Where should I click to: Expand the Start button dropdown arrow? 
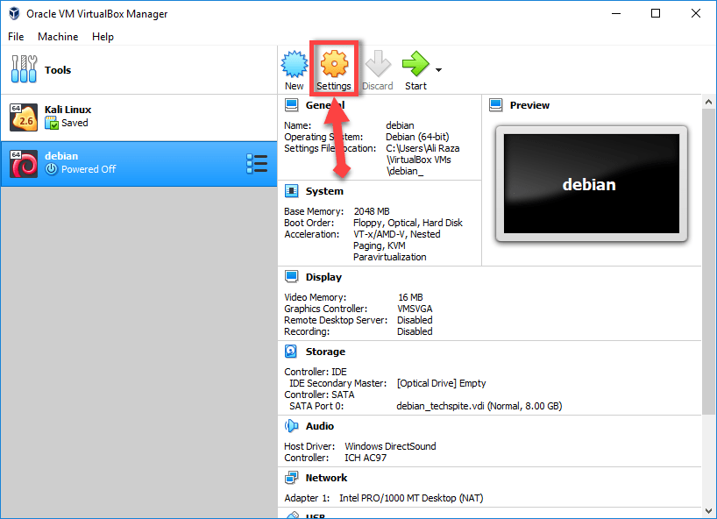[438, 70]
